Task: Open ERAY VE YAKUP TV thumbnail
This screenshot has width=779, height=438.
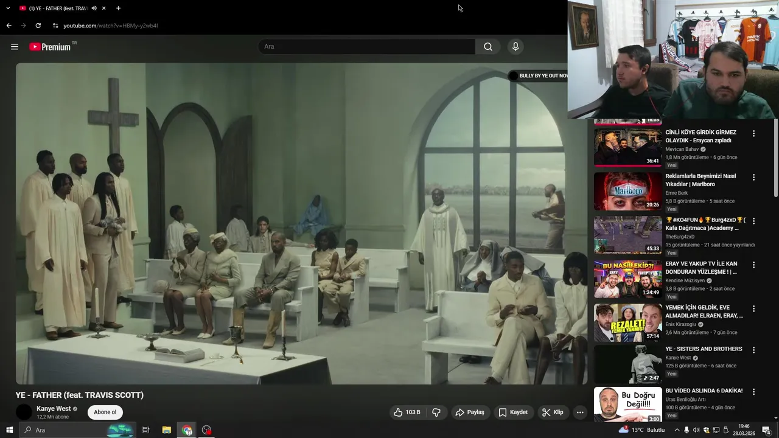Action: pyautogui.click(x=627, y=279)
